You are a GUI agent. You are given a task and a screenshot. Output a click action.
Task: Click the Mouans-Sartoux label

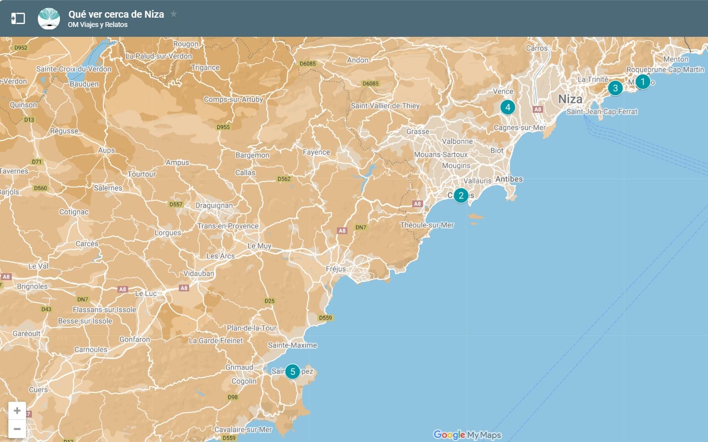(x=441, y=155)
